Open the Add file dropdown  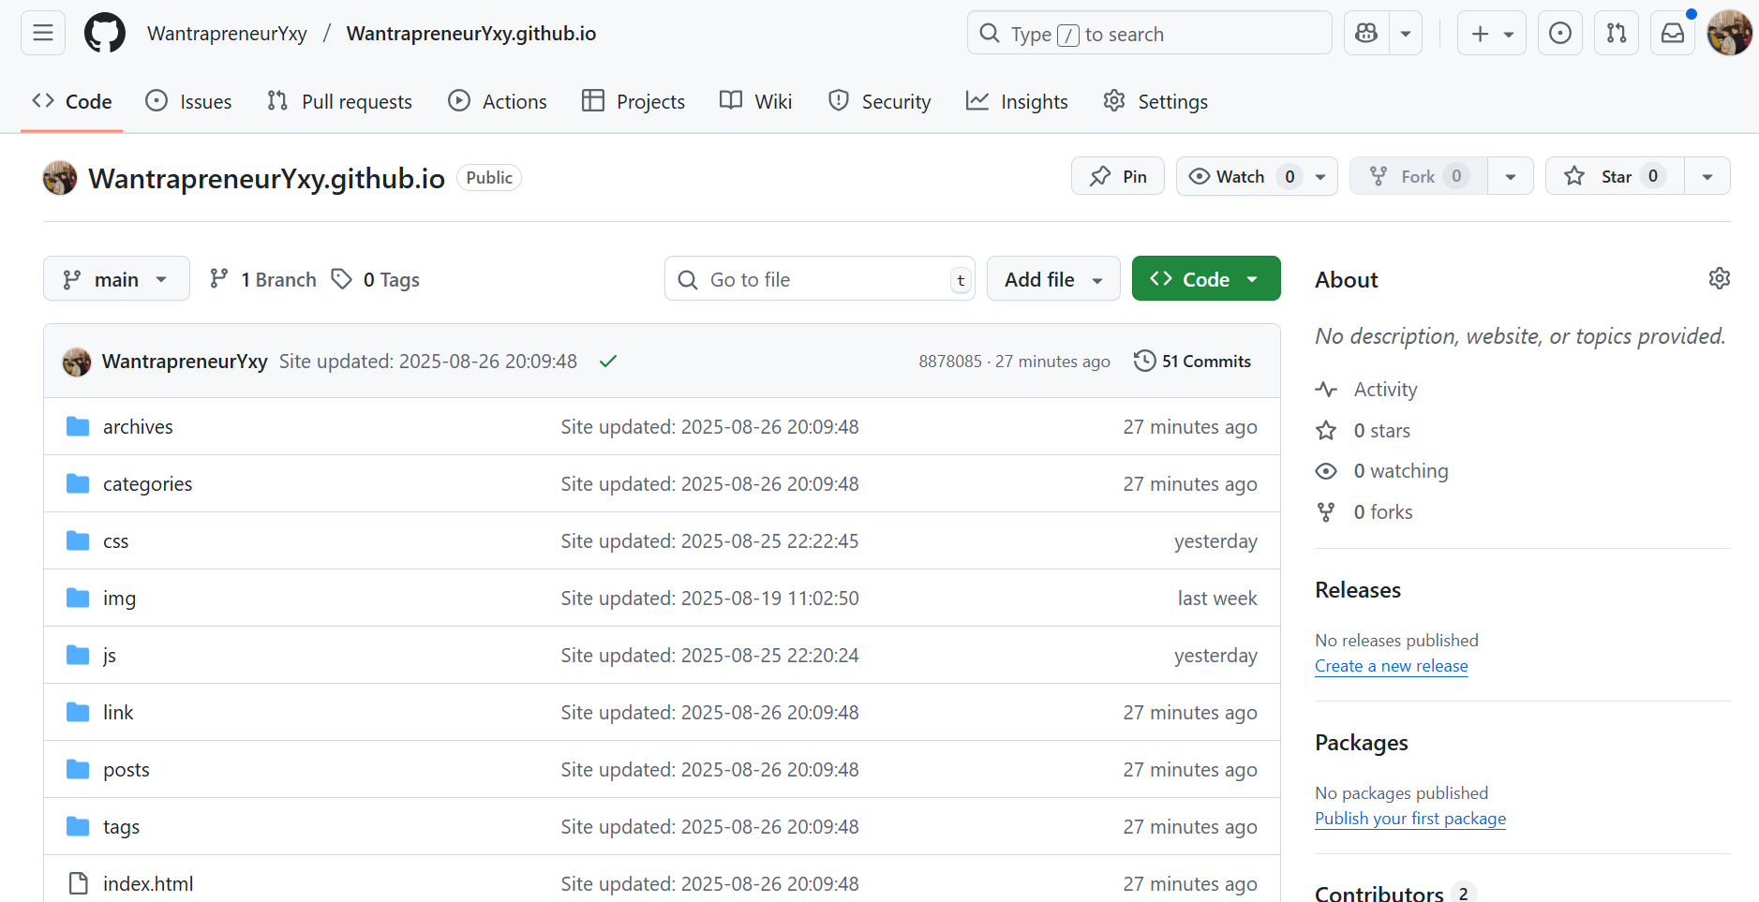[x=1053, y=279]
